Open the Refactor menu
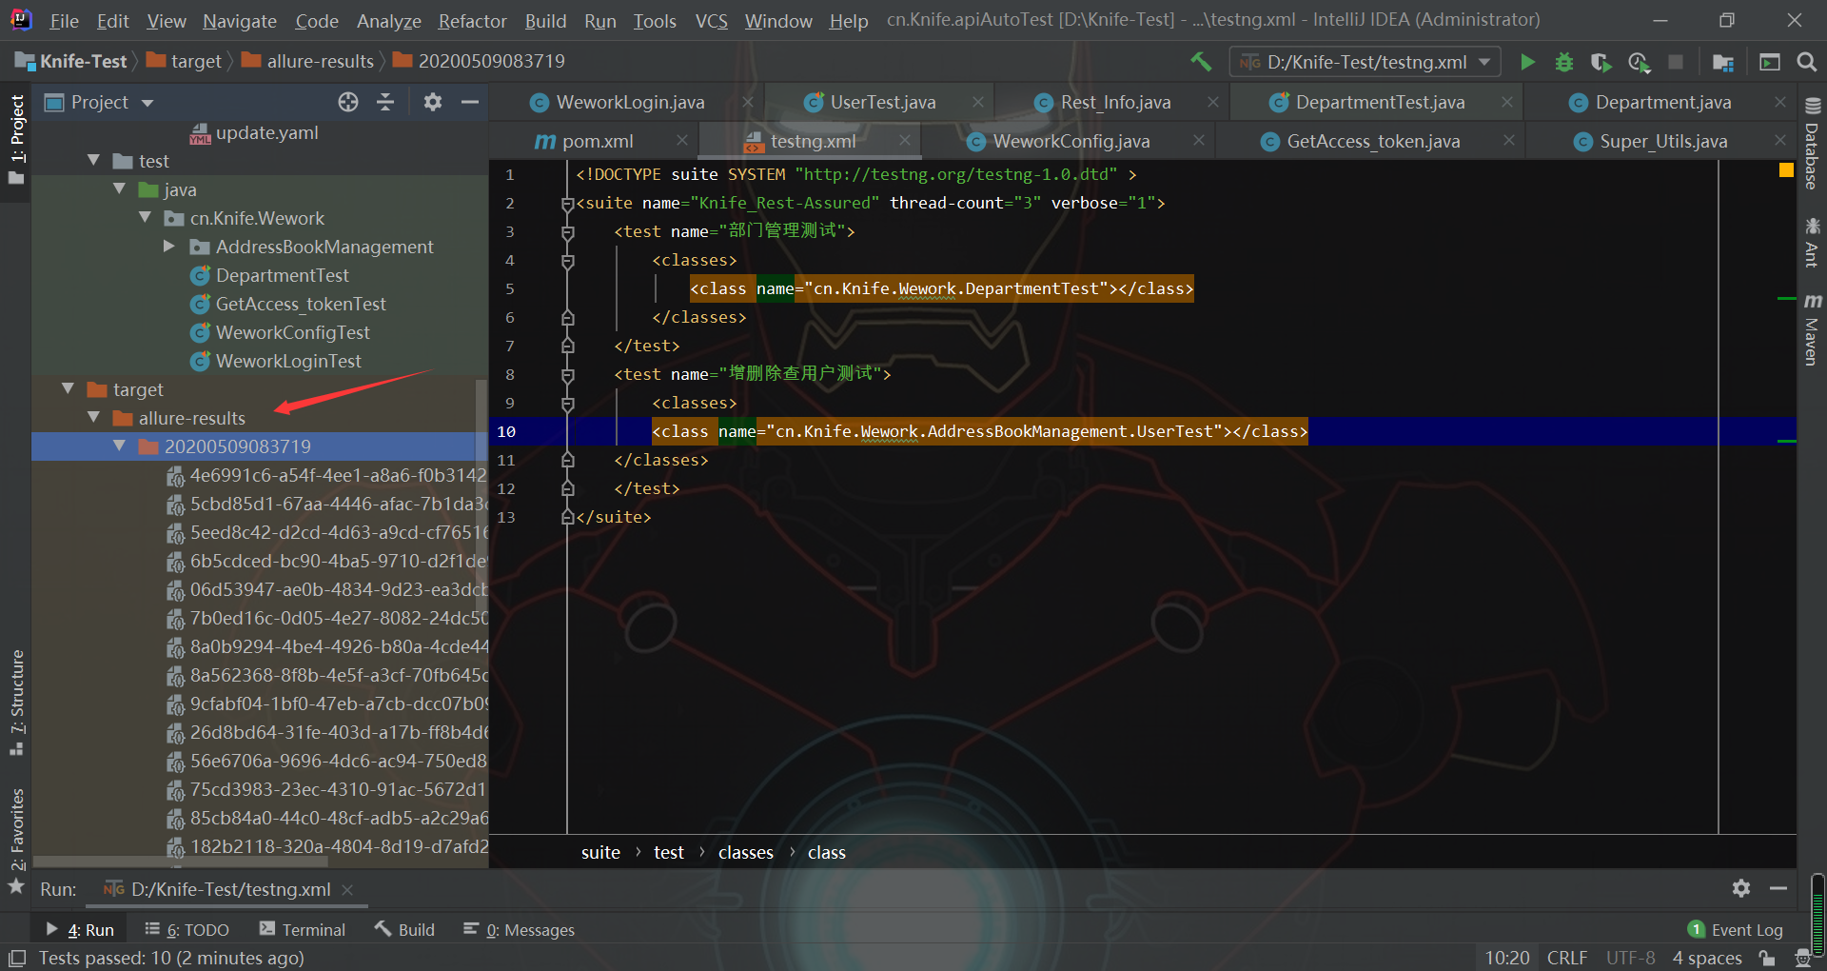The width and height of the screenshot is (1827, 971). tap(472, 21)
